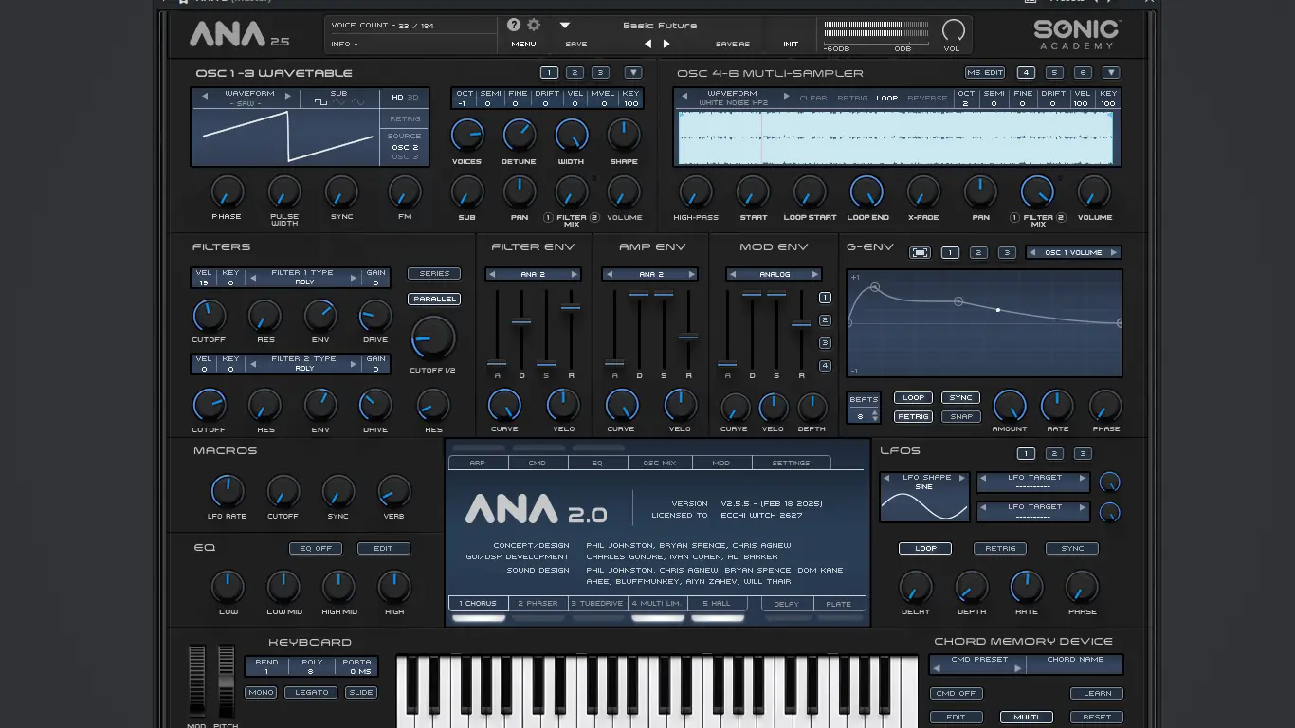Open the help question mark icon
Screen dimensions: 1295x728
(514, 26)
